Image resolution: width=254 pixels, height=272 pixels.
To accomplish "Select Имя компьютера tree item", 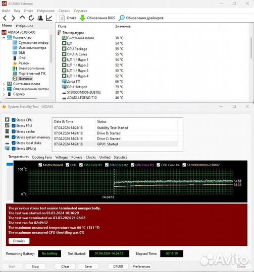I will (x=29, y=48).
